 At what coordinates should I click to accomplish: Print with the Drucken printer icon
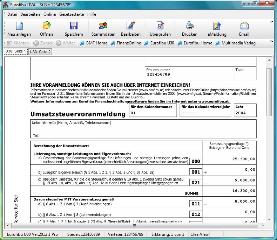(190, 26)
